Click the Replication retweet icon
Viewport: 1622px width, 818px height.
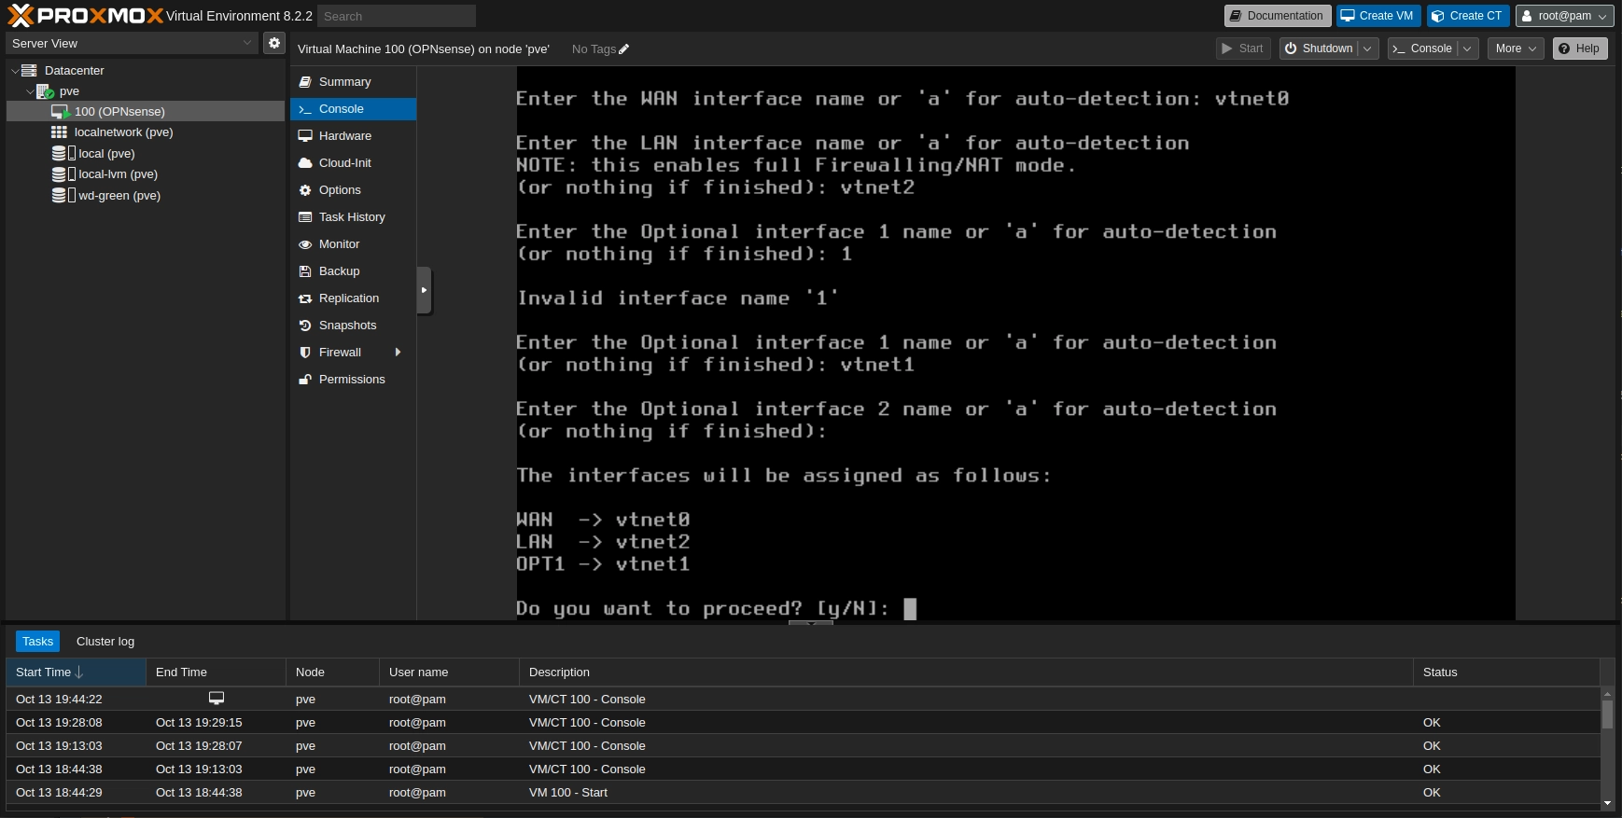point(305,298)
